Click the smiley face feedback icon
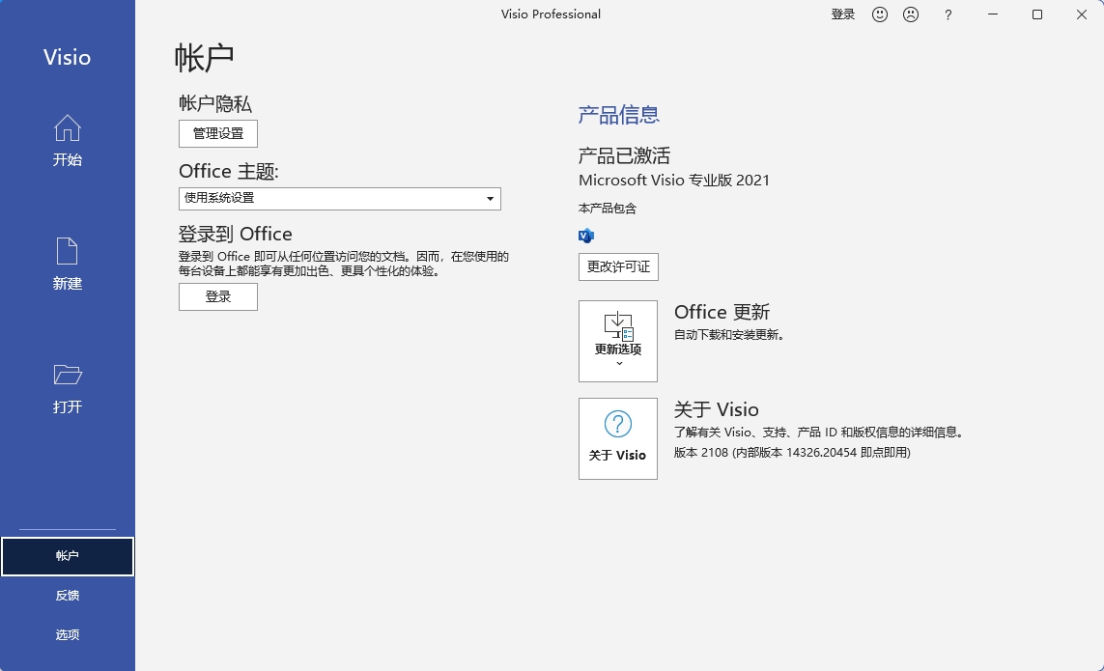Screen dimensions: 1104x671 880,14
